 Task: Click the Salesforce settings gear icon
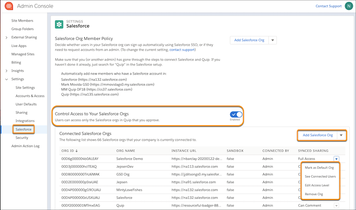coord(59,24)
